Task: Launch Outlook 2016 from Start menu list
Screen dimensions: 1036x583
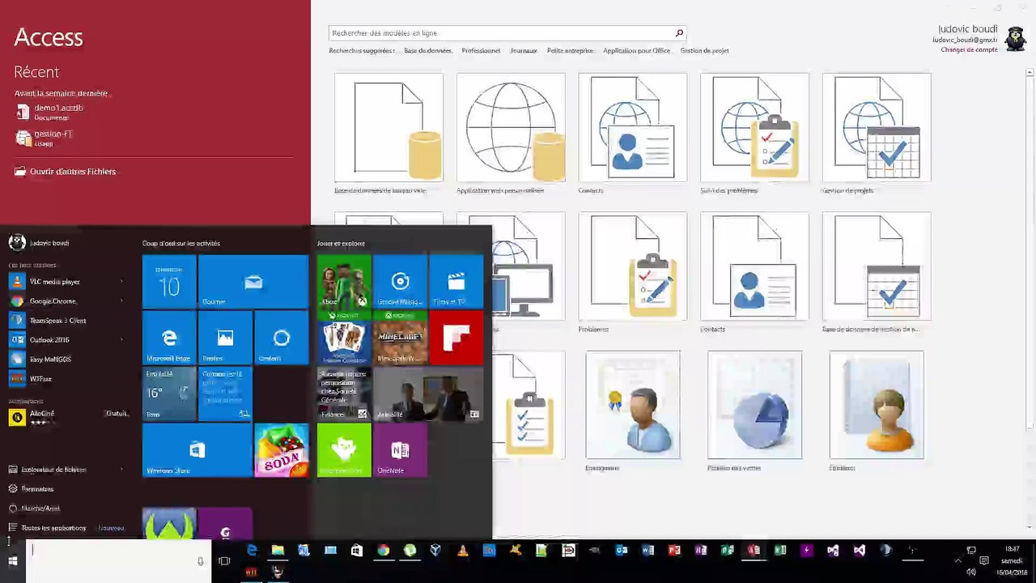Action: (x=49, y=339)
